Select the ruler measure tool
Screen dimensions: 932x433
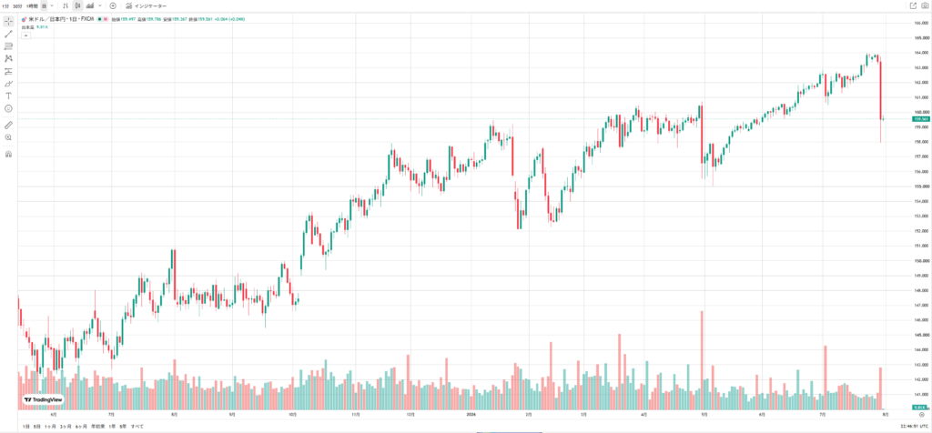[x=8, y=126]
